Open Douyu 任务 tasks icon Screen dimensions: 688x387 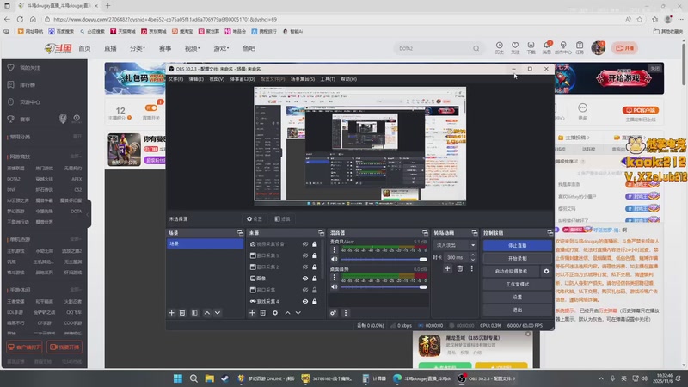tap(580, 47)
